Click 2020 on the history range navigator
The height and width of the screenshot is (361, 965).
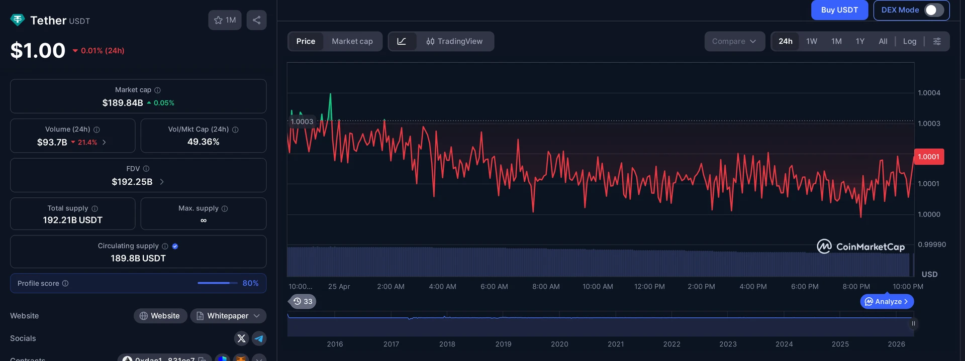point(559,344)
